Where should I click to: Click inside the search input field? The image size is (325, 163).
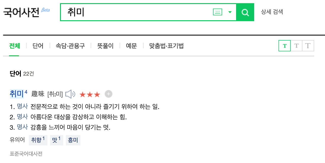127,12
